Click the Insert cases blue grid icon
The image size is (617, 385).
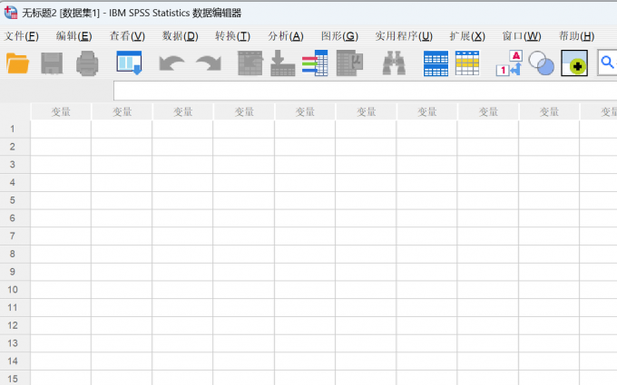coord(436,63)
